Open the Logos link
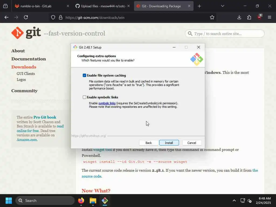The image size is (276, 207). 21,80
